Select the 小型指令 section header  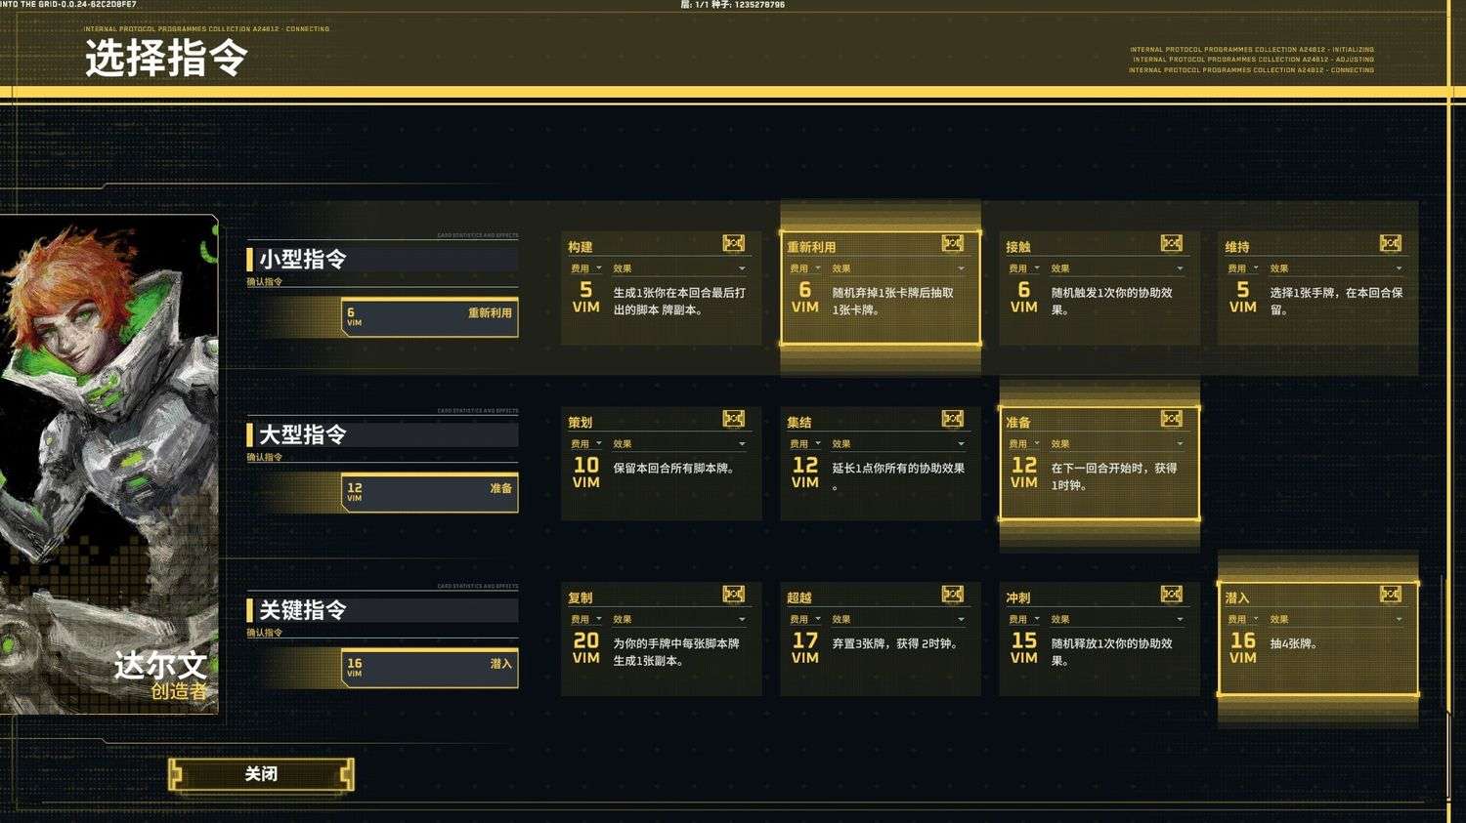382,259
